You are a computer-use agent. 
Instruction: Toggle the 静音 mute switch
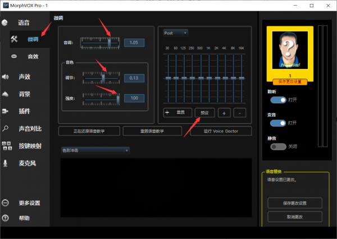[278, 146]
